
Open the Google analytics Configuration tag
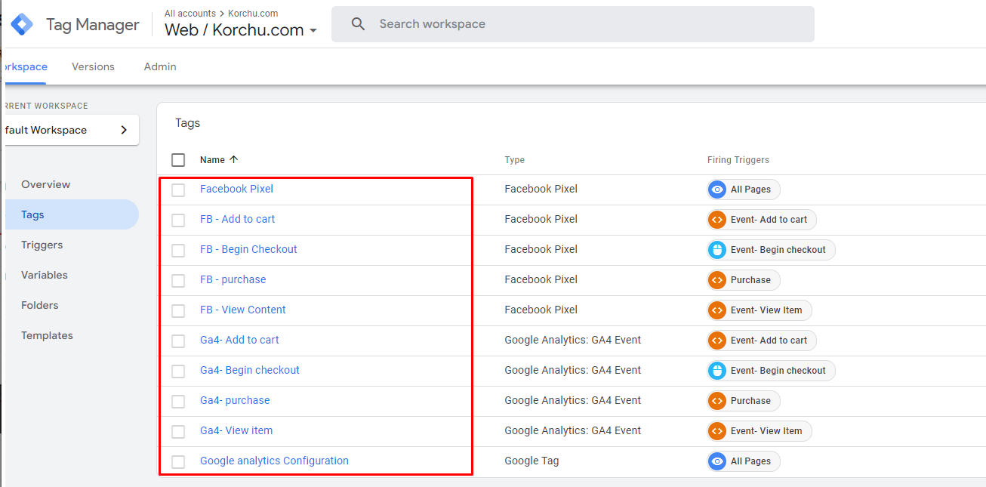click(x=274, y=461)
